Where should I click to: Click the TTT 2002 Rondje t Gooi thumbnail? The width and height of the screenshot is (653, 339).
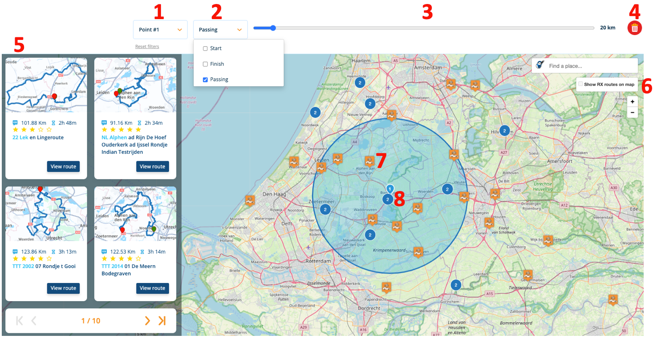pos(46,214)
